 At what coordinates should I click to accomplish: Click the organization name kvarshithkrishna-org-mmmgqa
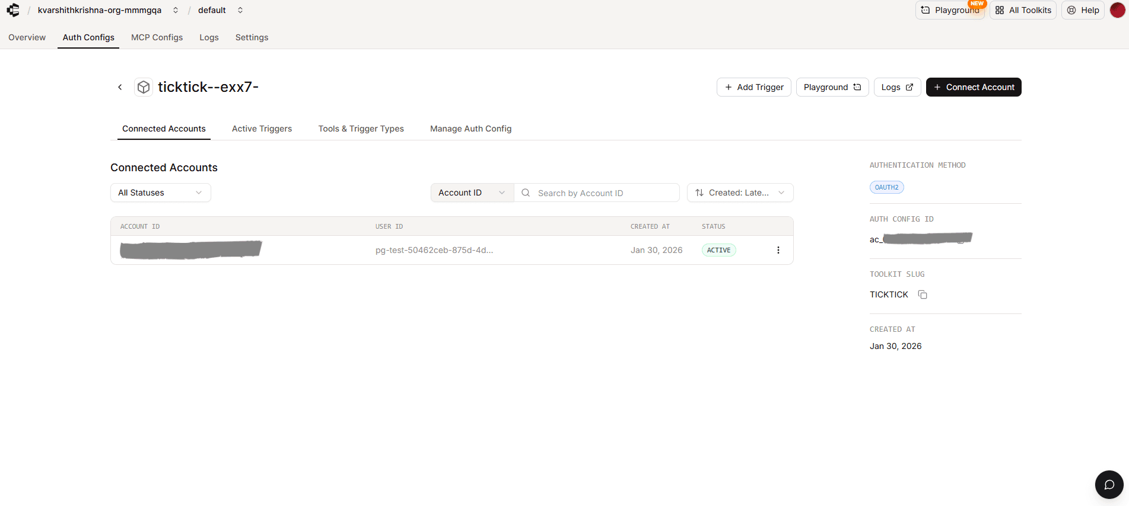tap(100, 10)
